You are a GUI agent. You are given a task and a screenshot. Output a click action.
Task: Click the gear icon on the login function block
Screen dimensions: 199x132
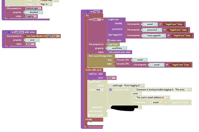click(x=84, y=12)
